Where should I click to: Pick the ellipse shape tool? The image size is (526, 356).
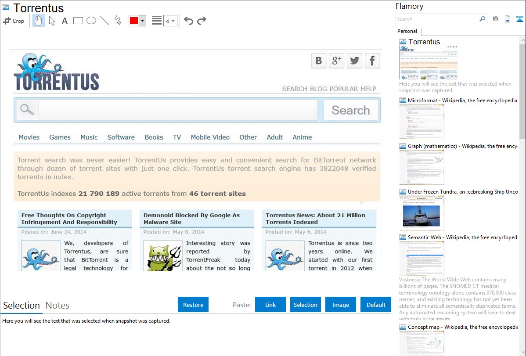point(91,21)
